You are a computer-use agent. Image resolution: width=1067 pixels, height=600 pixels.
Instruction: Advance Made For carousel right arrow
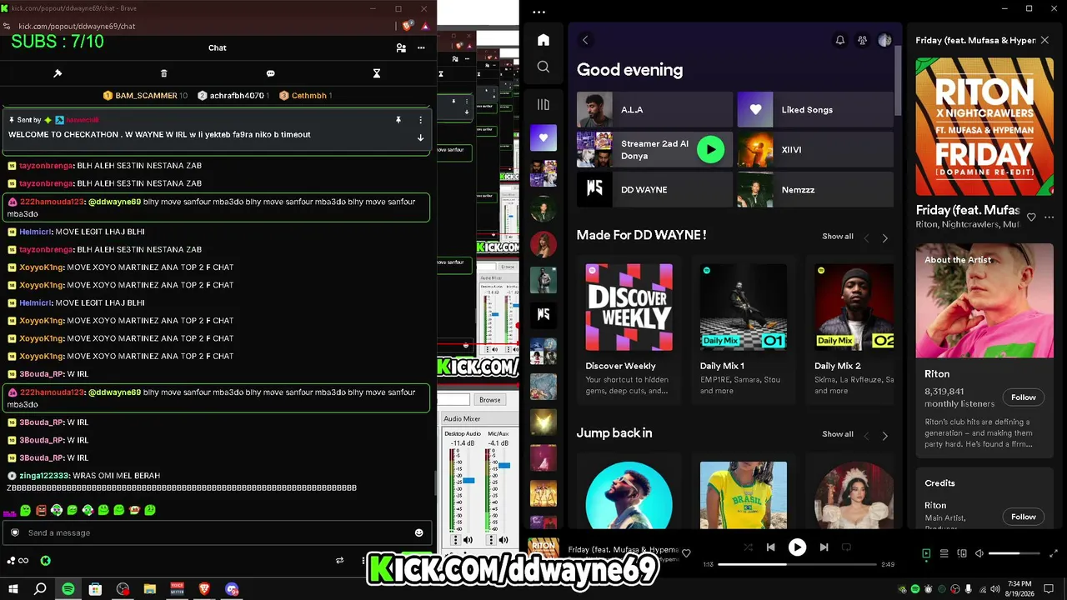[x=884, y=237]
